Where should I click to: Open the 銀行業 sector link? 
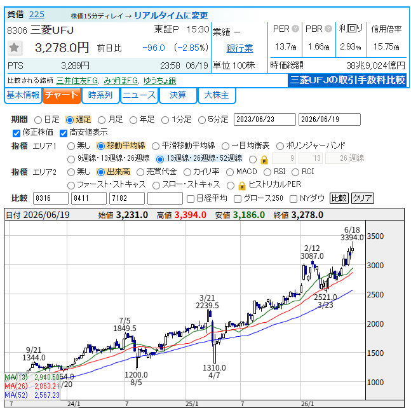[x=239, y=48]
